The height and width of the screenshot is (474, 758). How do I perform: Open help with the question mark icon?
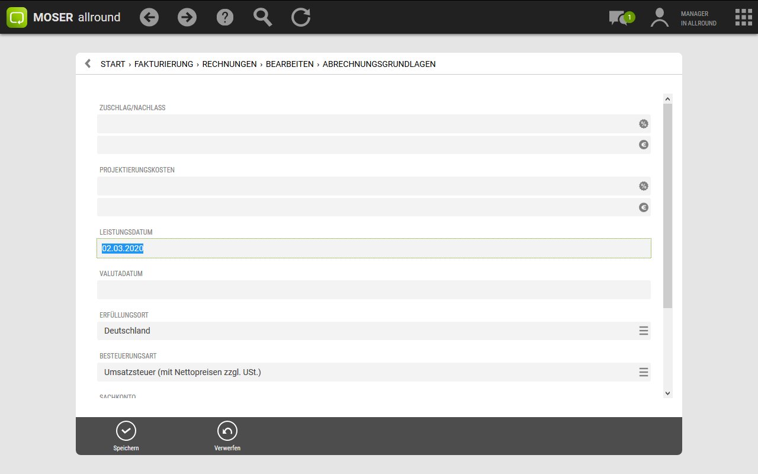tap(225, 17)
